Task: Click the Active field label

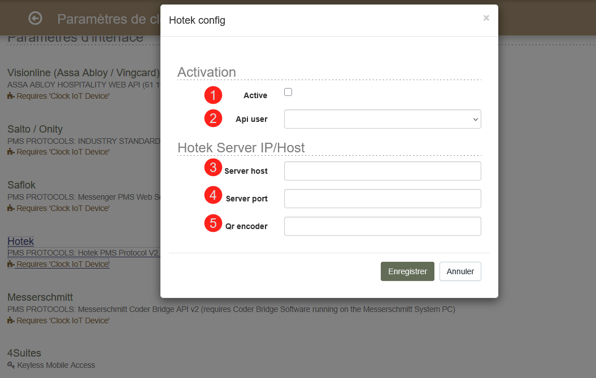Action: [x=255, y=95]
